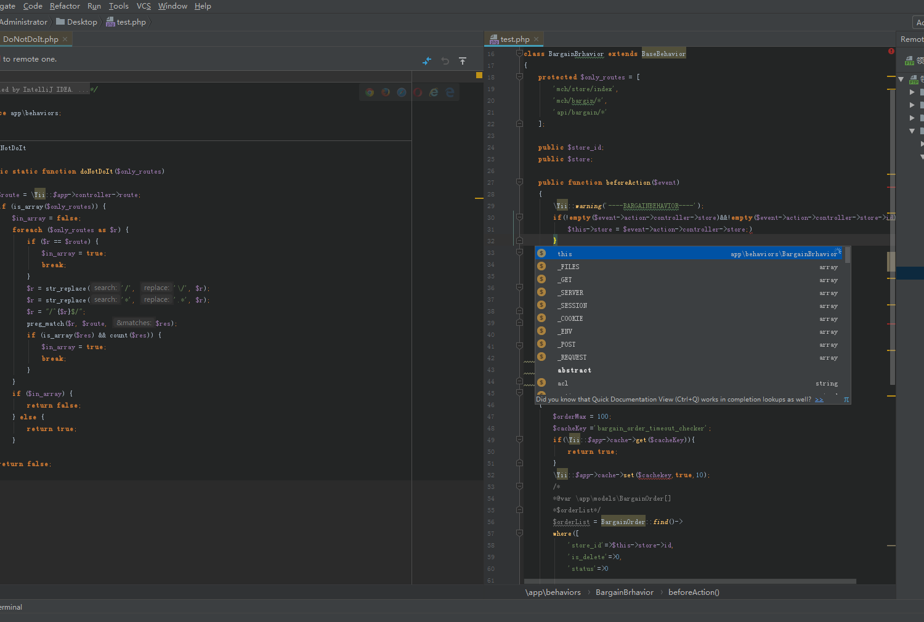Click the >> link in completion tip
The width and height of the screenshot is (924, 622).
pos(819,400)
